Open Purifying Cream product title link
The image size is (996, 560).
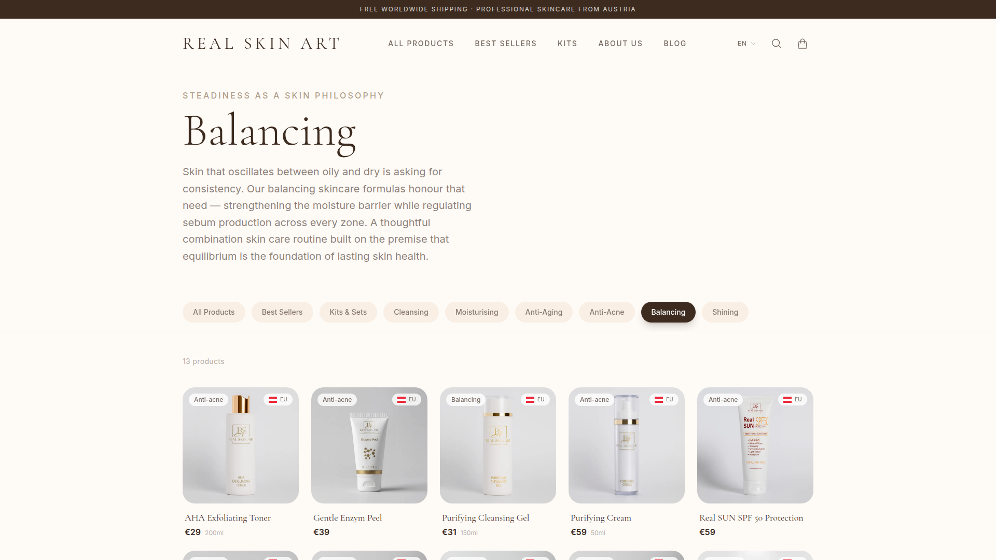click(x=601, y=517)
